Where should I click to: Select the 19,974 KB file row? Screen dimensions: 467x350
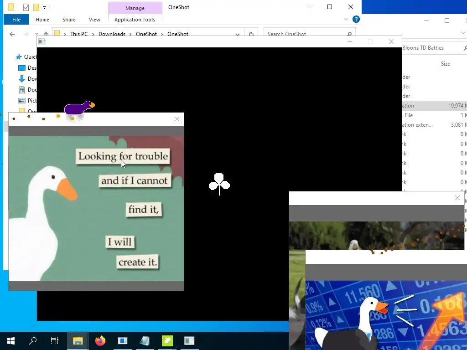434,106
